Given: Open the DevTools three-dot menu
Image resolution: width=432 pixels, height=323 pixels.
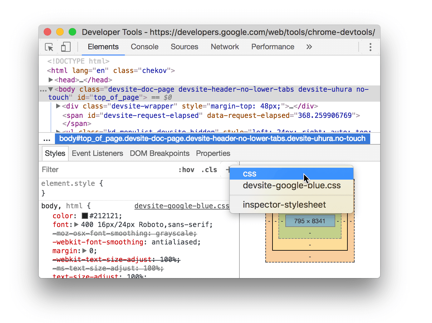Looking at the screenshot, I should point(370,47).
